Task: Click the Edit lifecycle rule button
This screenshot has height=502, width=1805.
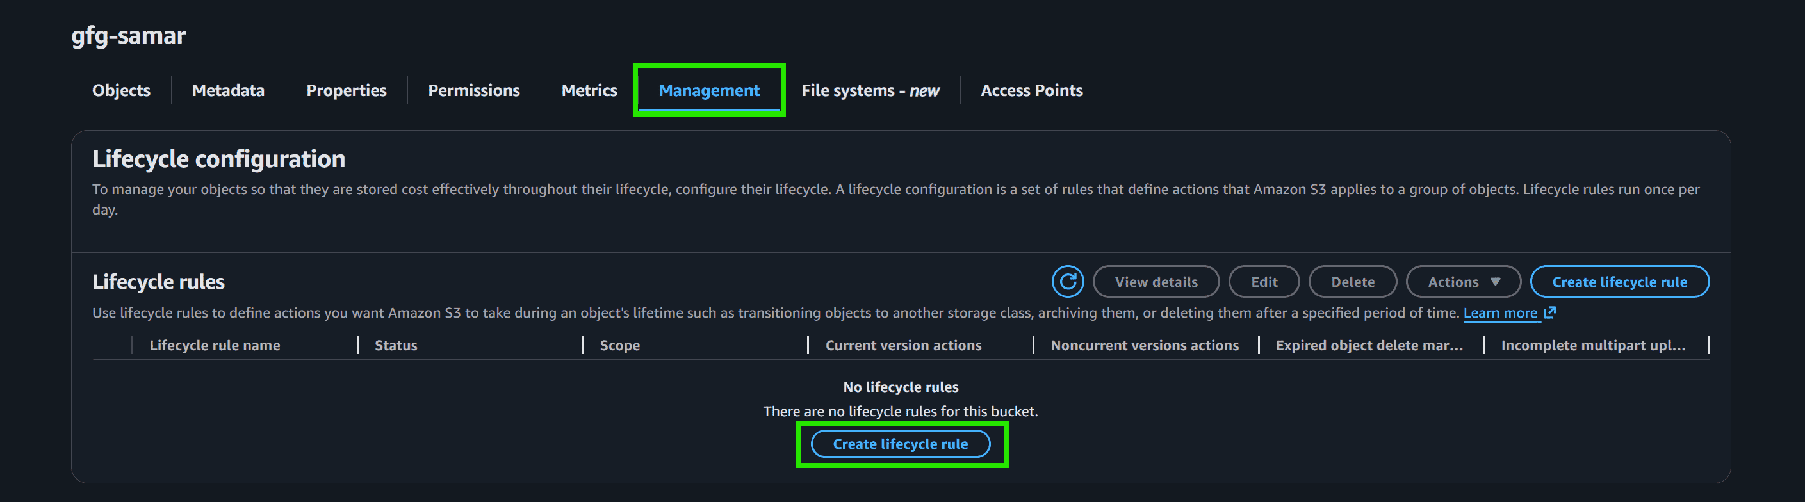Action: pyautogui.click(x=1264, y=282)
